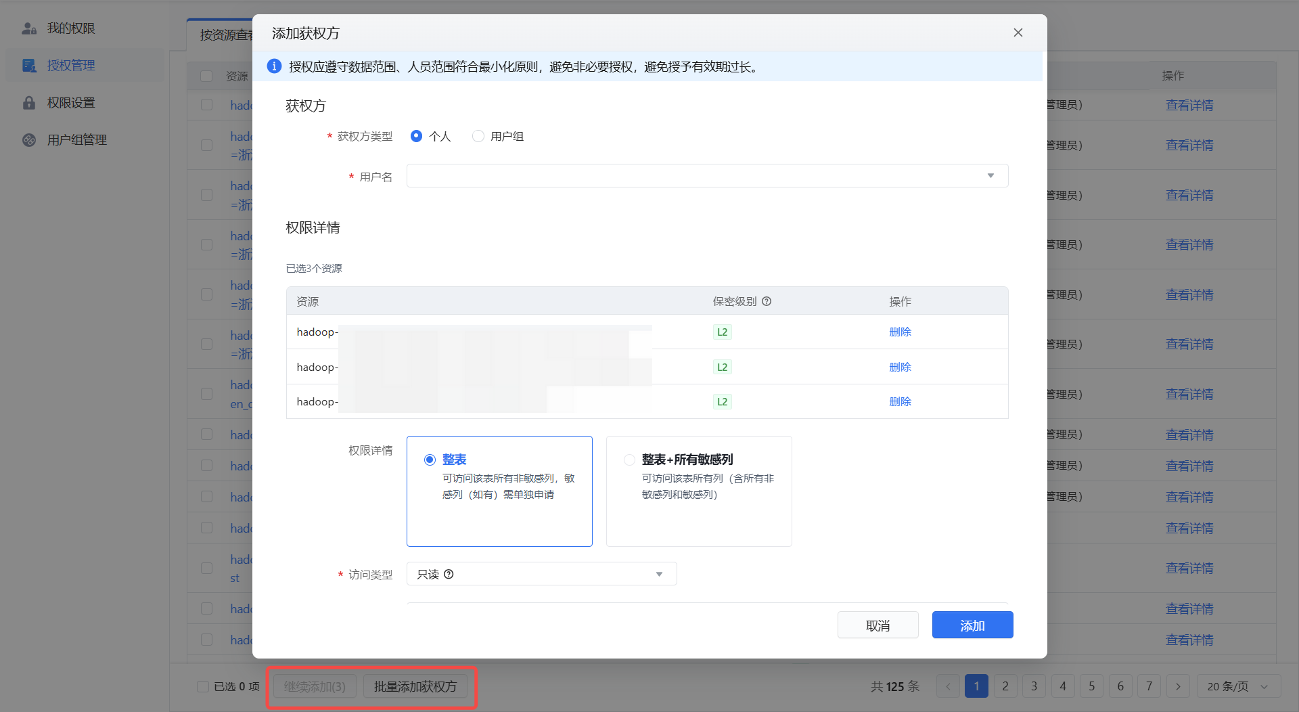The width and height of the screenshot is (1299, 712).
Task: Select the 用户组 radio button
Action: (x=478, y=137)
